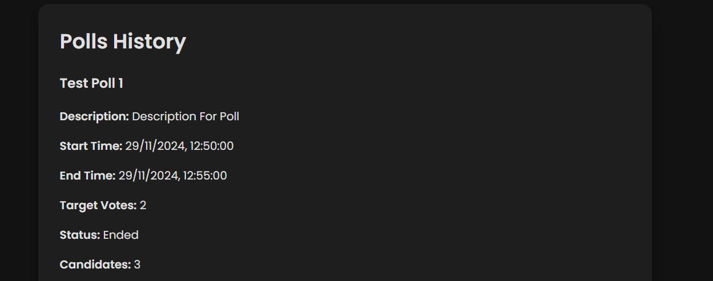Select the candidates count 3
Image resolution: width=713 pixels, height=281 pixels.
pos(138,264)
